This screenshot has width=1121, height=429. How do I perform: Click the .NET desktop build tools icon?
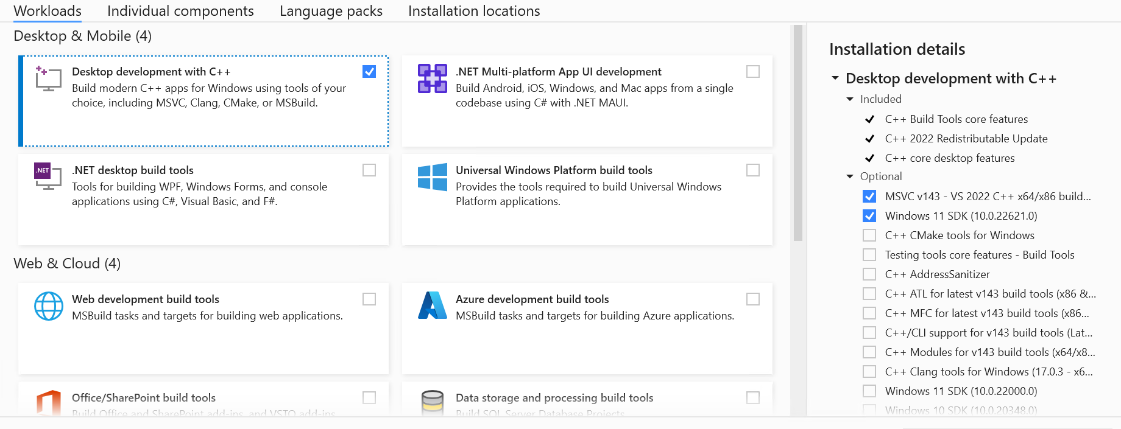pos(48,176)
